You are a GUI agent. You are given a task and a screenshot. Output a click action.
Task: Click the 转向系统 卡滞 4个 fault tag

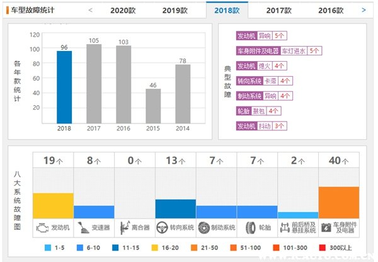click(x=264, y=81)
